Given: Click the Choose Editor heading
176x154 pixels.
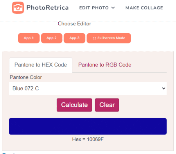Looking at the screenshot, I should tap(74, 24).
